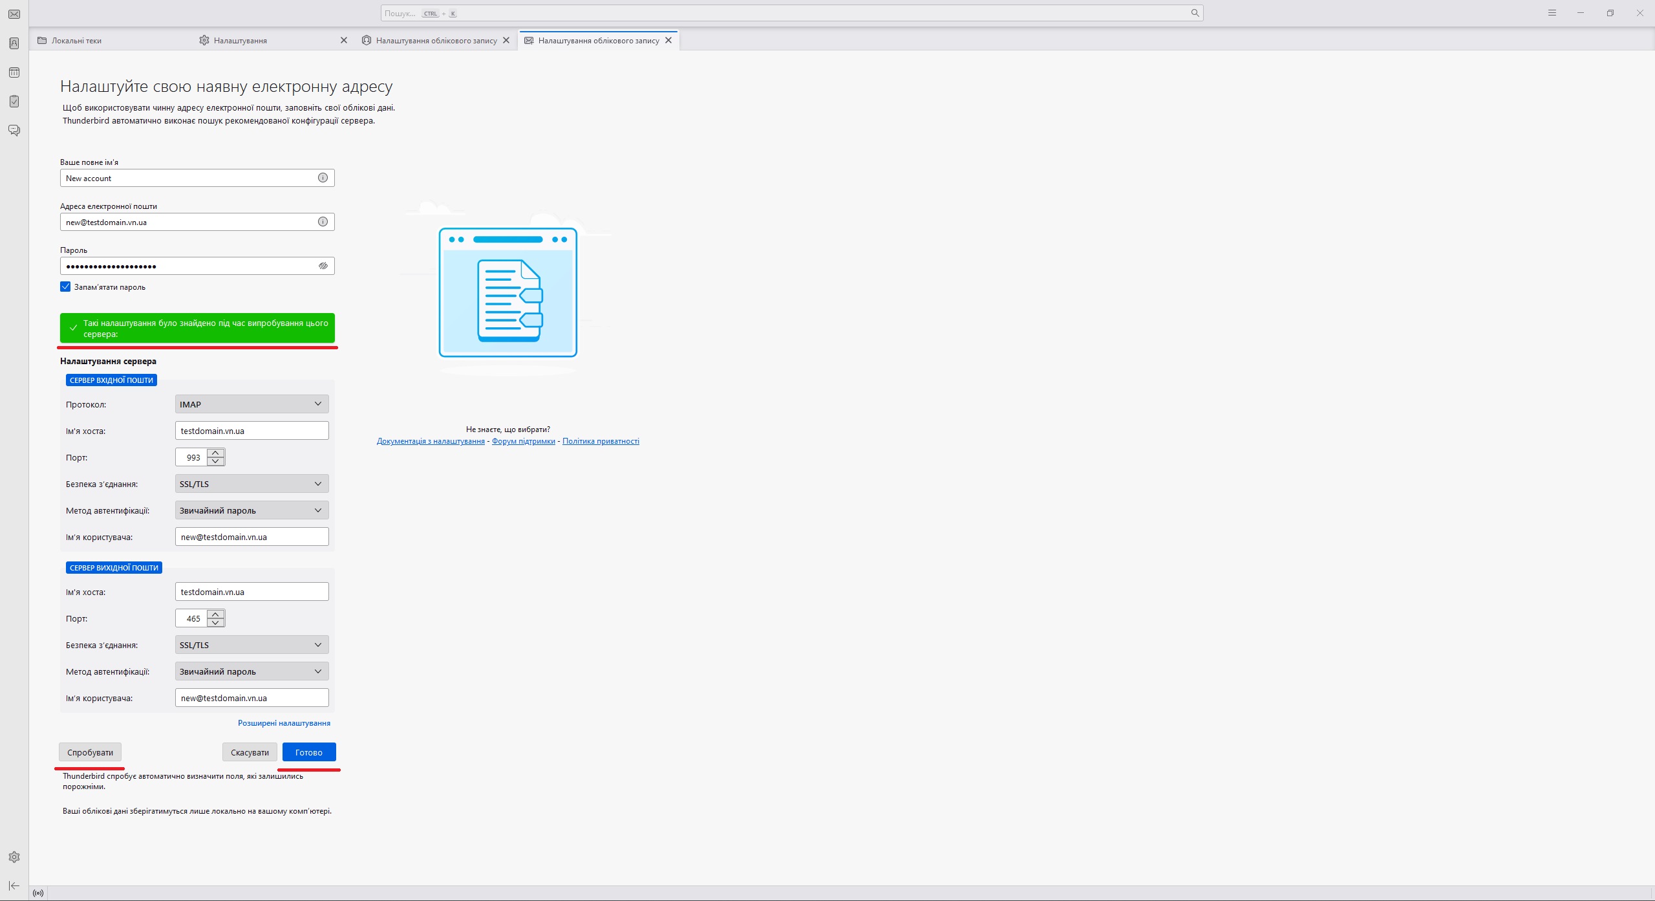The height and width of the screenshot is (901, 1655).
Task: Open the Tasks sidebar icon
Action: [14, 102]
